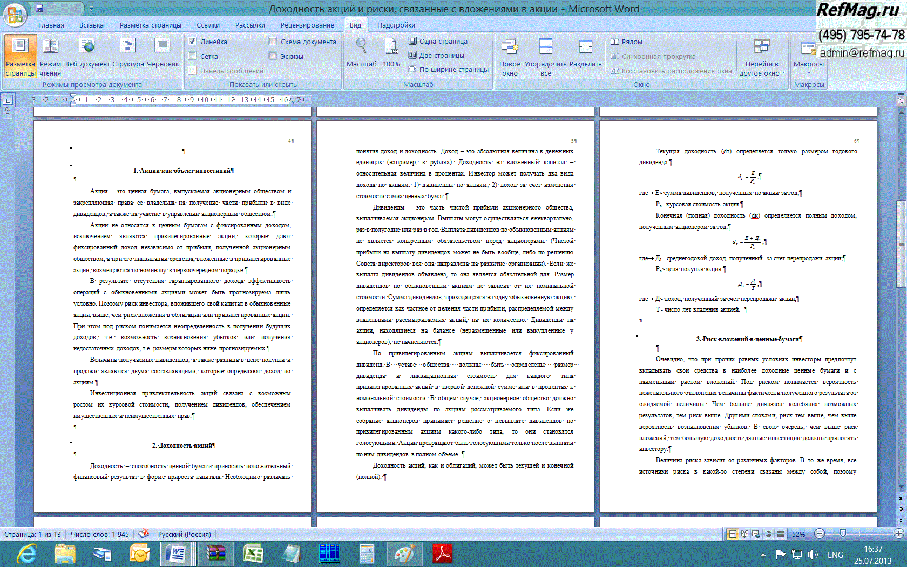907x567 pixels.
Task: Click the zoom slider in status bar
Action: pyautogui.click(x=843, y=534)
